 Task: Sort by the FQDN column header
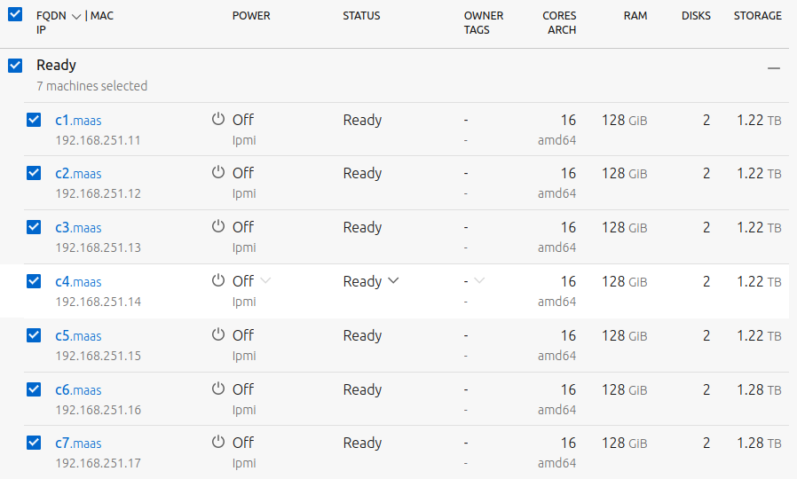tap(51, 16)
